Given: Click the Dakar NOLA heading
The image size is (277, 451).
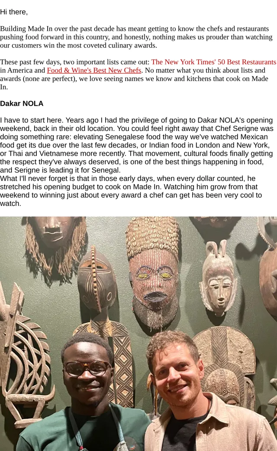Looking at the screenshot, I should click(x=22, y=104).
